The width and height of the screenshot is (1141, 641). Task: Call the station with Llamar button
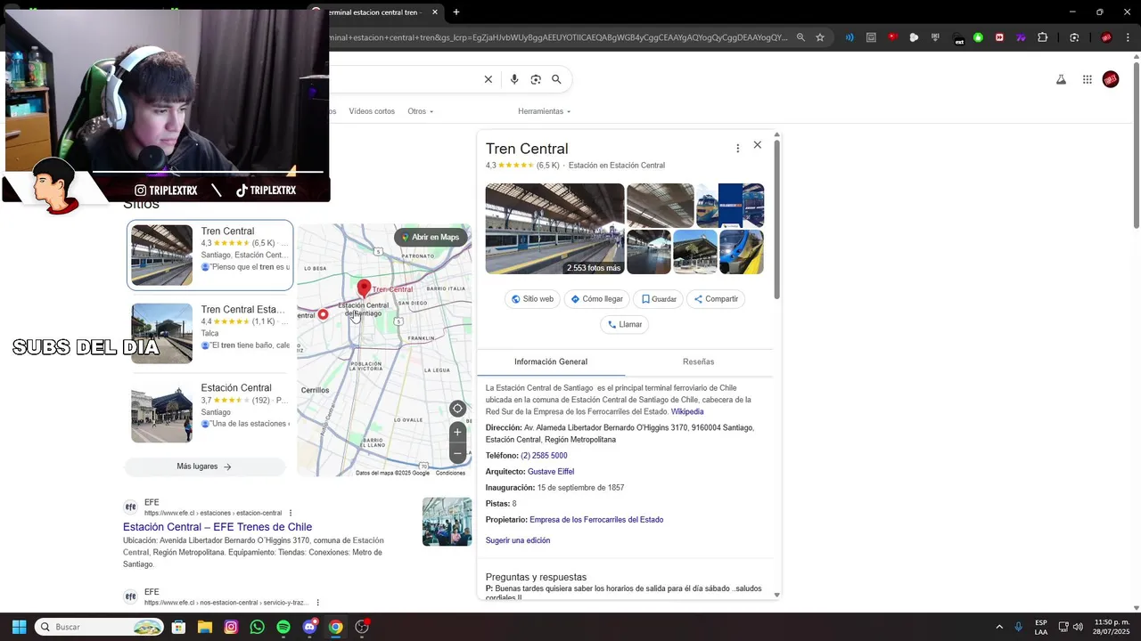pyautogui.click(x=624, y=324)
